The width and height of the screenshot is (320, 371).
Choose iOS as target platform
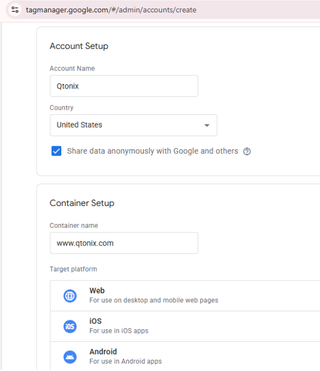(x=185, y=327)
